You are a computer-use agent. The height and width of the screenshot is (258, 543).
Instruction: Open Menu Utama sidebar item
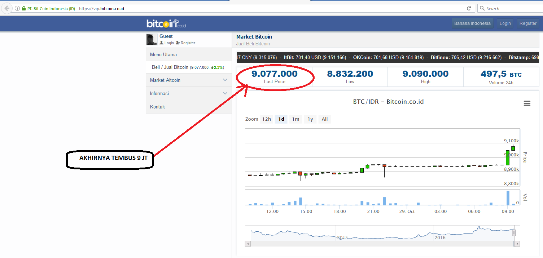[x=189, y=55]
